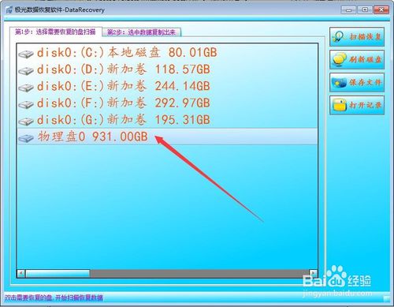Image resolution: width=394 pixels, height=307 pixels.
Task: Switch to the 第1步 select disk tab
Action: (55, 32)
